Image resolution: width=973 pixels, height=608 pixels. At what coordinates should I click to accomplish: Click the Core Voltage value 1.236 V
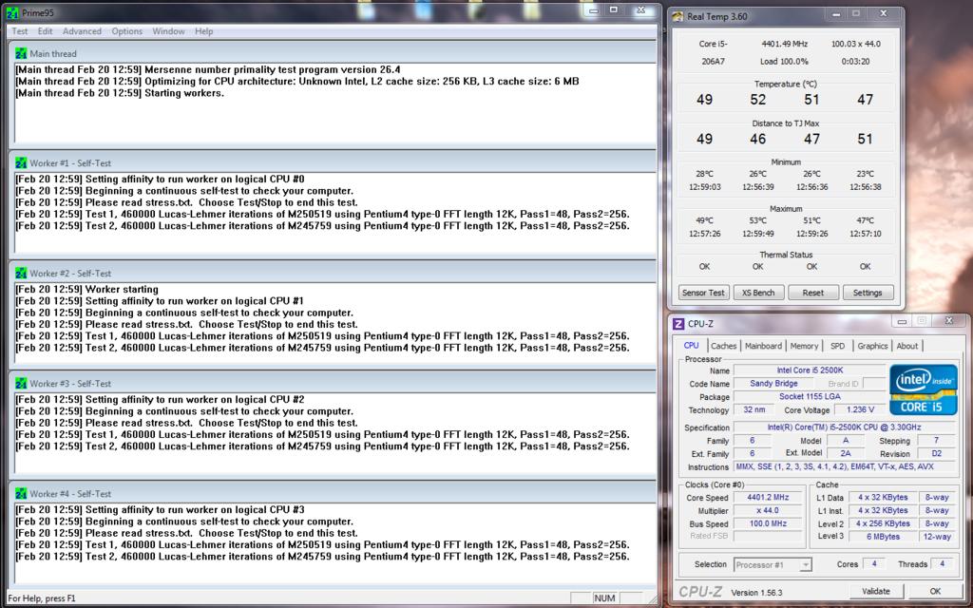pos(859,409)
